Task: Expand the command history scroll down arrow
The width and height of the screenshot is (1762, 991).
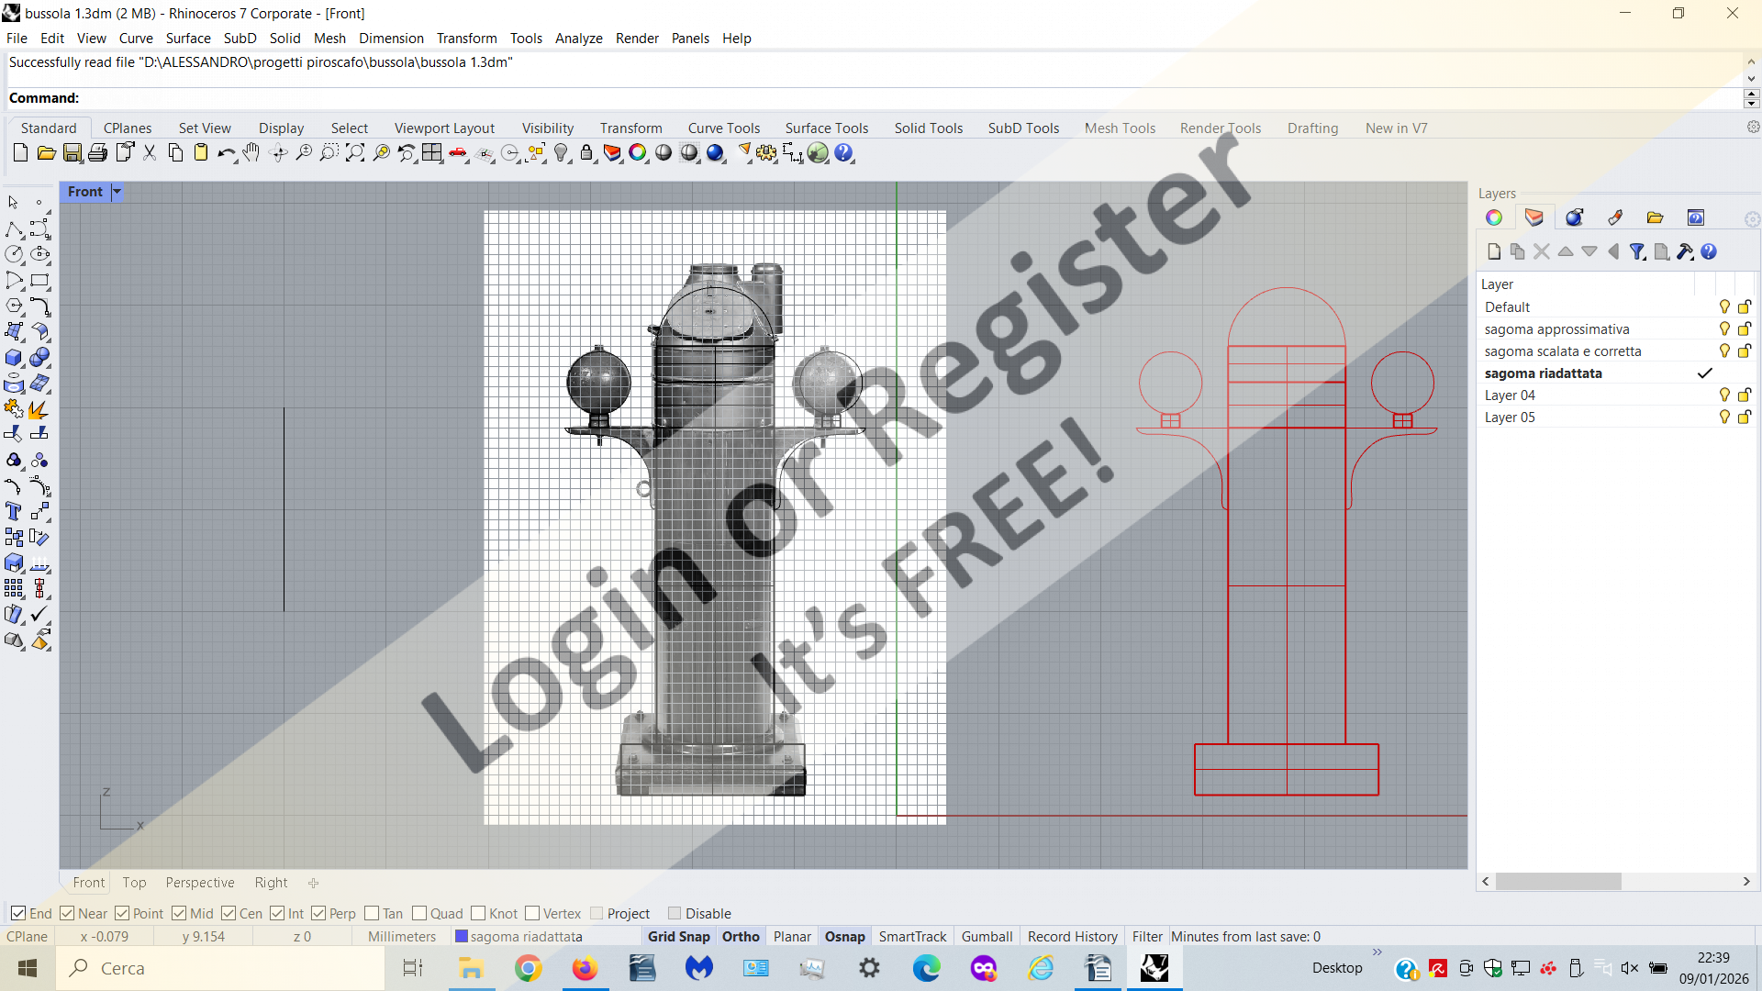Action: point(1751,79)
